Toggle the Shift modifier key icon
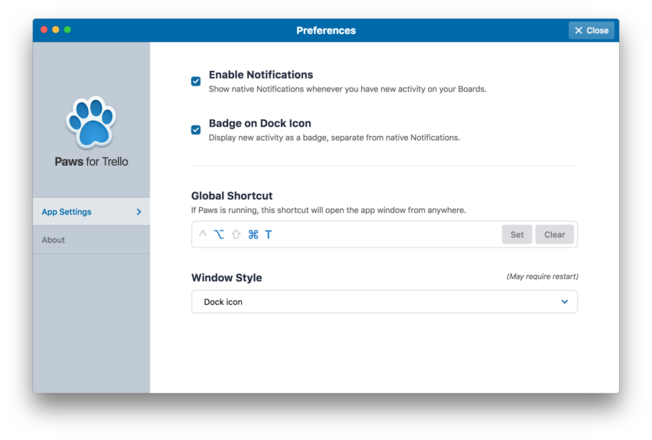The height and width of the screenshot is (440, 652). 236,235
